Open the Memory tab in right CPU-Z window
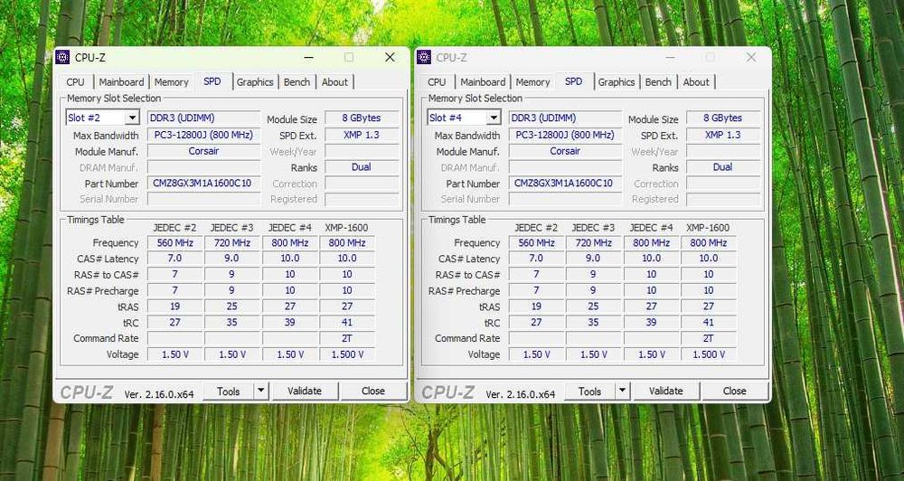 tap(532, 82)
